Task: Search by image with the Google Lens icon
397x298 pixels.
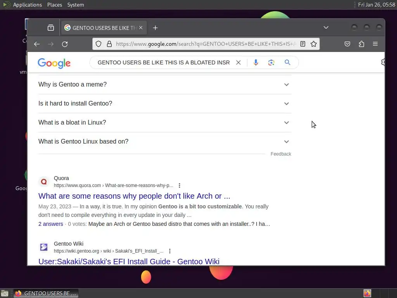Action: (x=271, y=62)
